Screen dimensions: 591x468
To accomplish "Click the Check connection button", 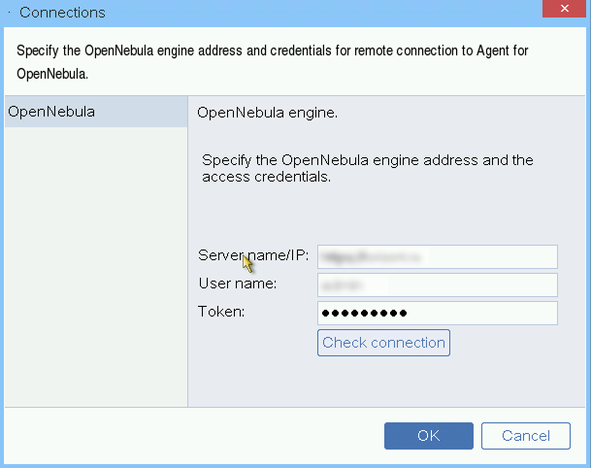I will click(x=383, y=343).
